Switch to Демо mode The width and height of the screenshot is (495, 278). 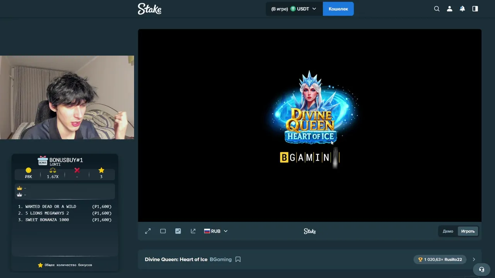coord(448,231)
